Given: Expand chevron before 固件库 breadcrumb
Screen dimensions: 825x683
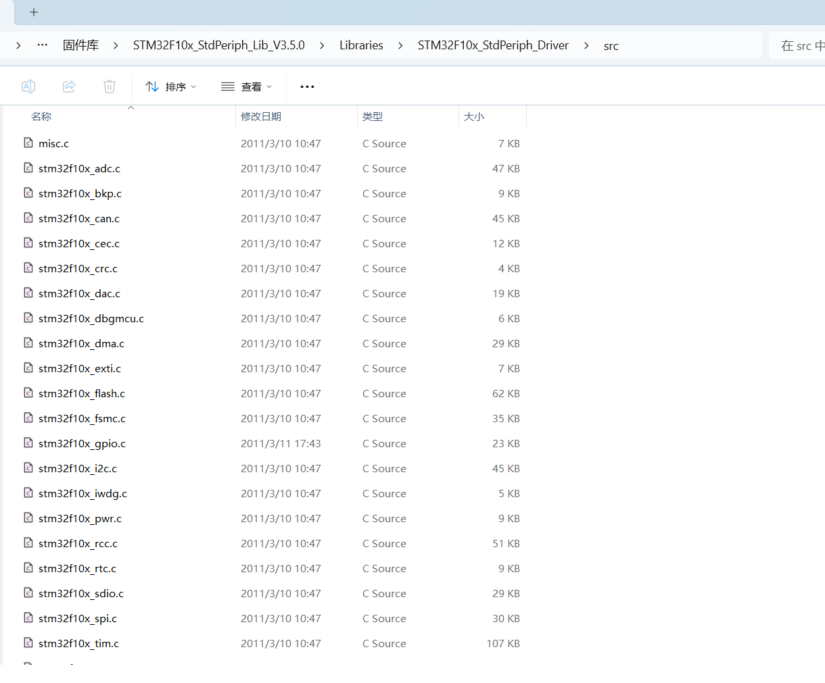Looking at the screenshot, I should point(18,45).
